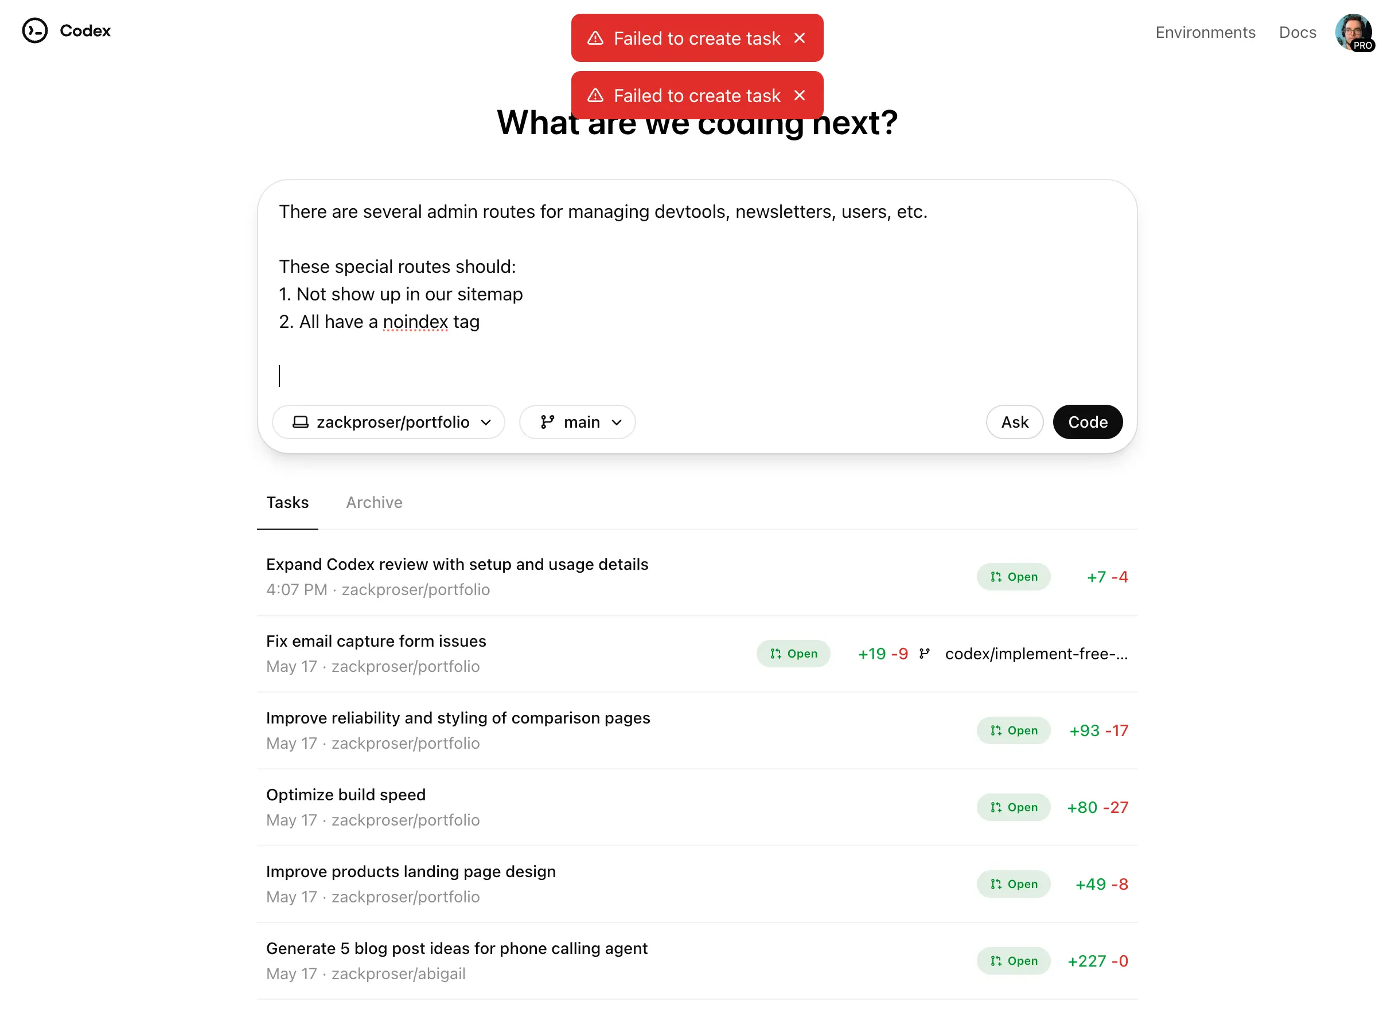1395x1009 pixels.
Task: Click the warning triangle on top error toast
Action: 595,38
